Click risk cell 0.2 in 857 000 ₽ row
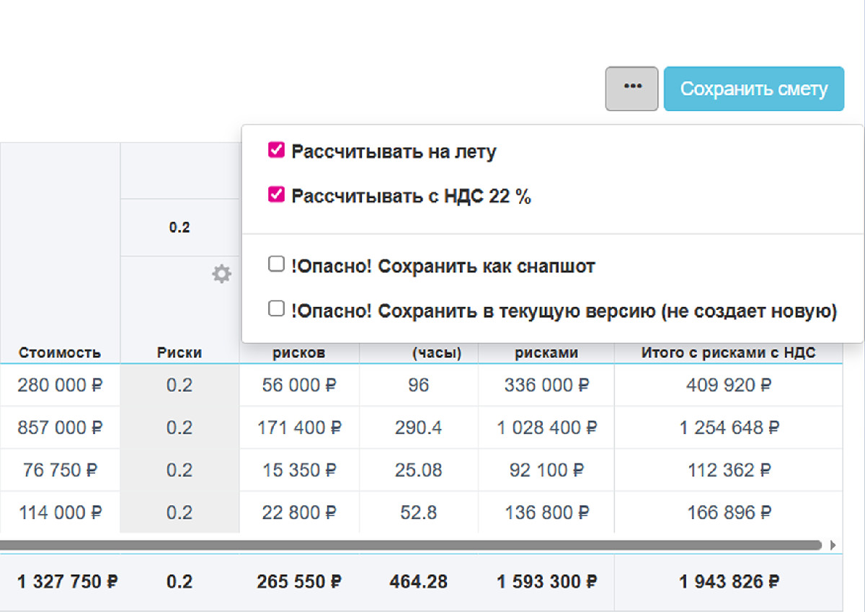 point(179,427)
